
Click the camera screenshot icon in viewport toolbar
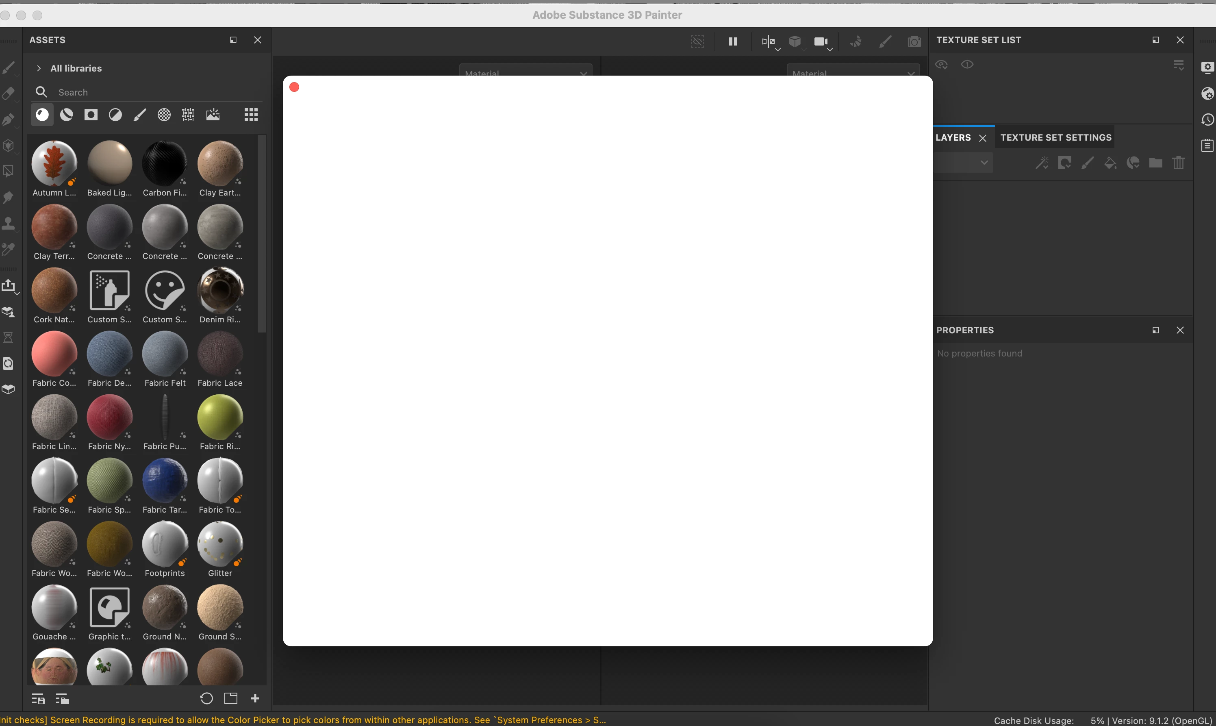914,41
